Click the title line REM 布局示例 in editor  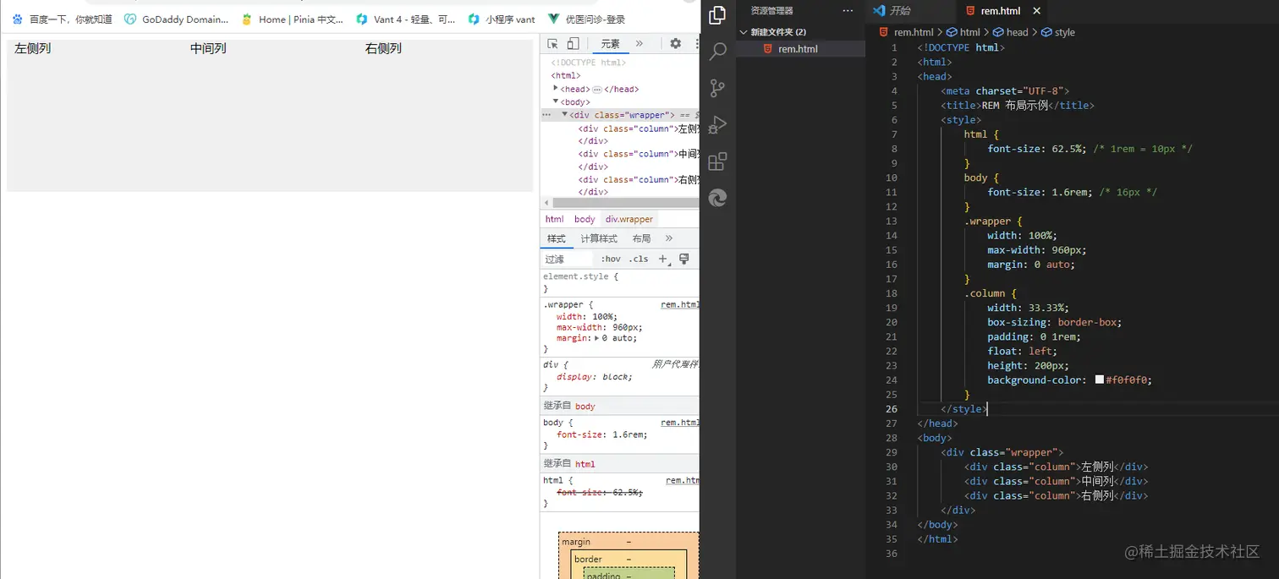click(x=1017, y=106)
